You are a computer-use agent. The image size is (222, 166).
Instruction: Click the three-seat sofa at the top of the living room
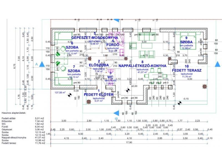pos(147,37)
